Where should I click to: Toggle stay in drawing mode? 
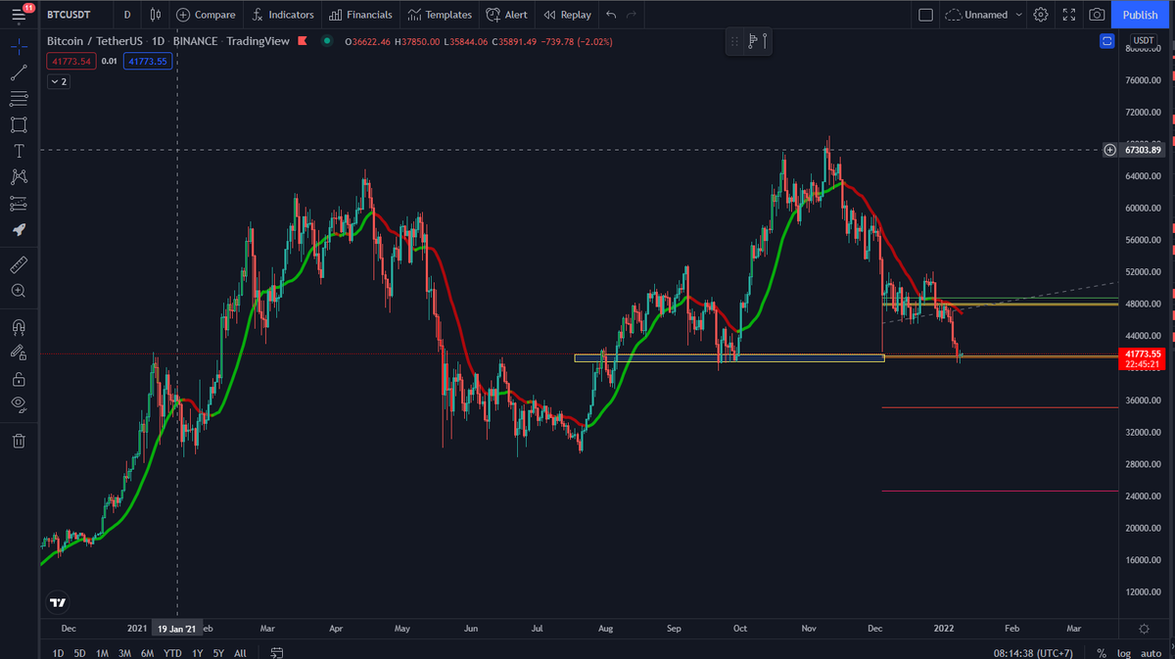click(19, 353)
